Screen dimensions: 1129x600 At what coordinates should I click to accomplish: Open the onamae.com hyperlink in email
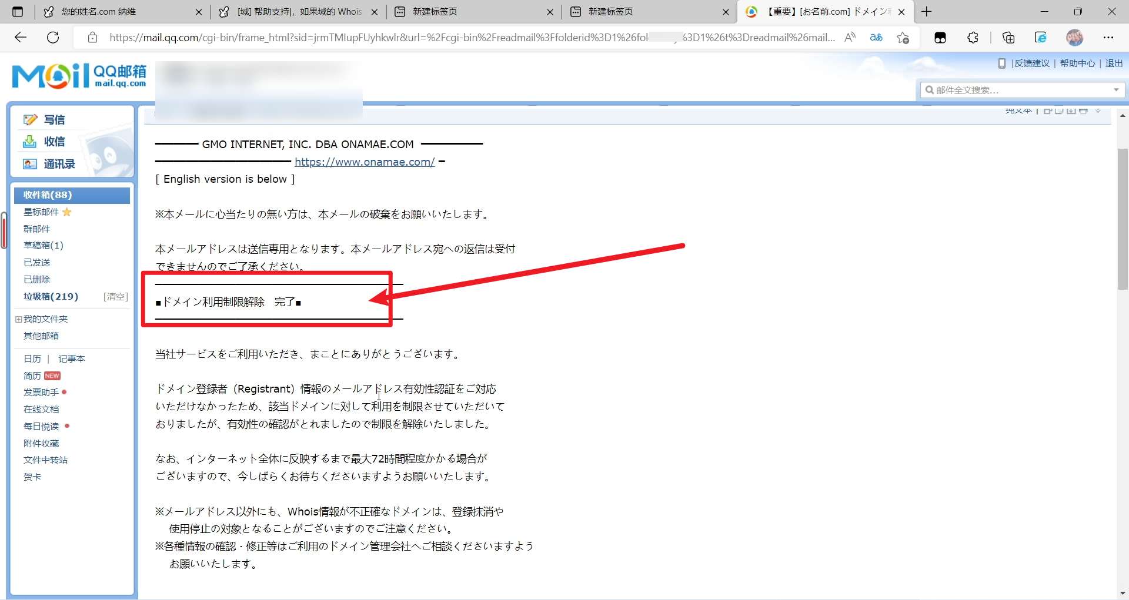(365, 162)
